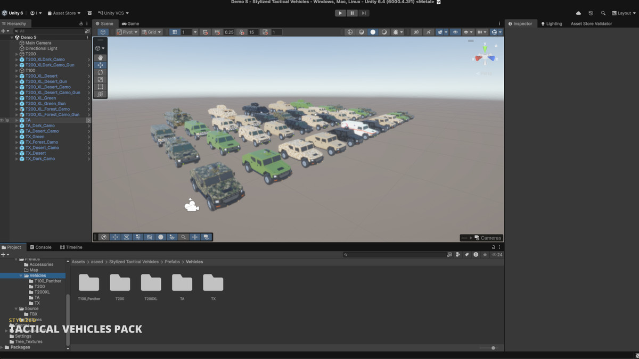Toggle the grid visibility button

174,32
